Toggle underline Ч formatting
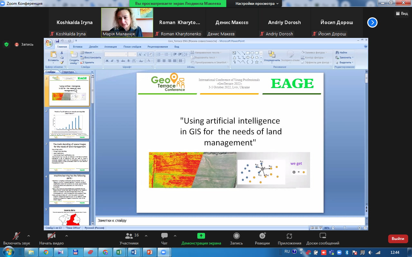412x257 pixels. tap(117, 61)
